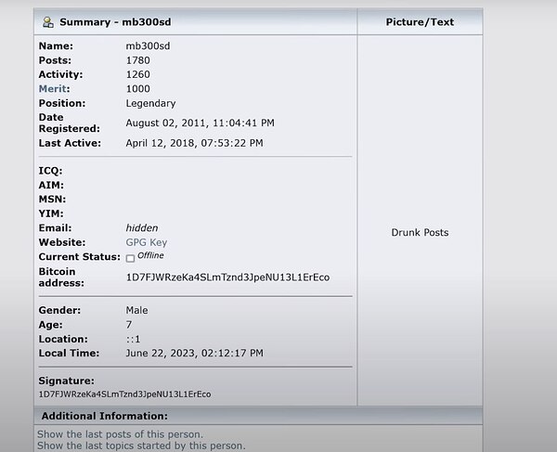557x452 pixels.
Task: Click the Bitcoin address value 1D7FJWRzeKa4SLmTznd3JpeNU13L1ErEco
Action: pyautogui.click(x=227, y=278)
